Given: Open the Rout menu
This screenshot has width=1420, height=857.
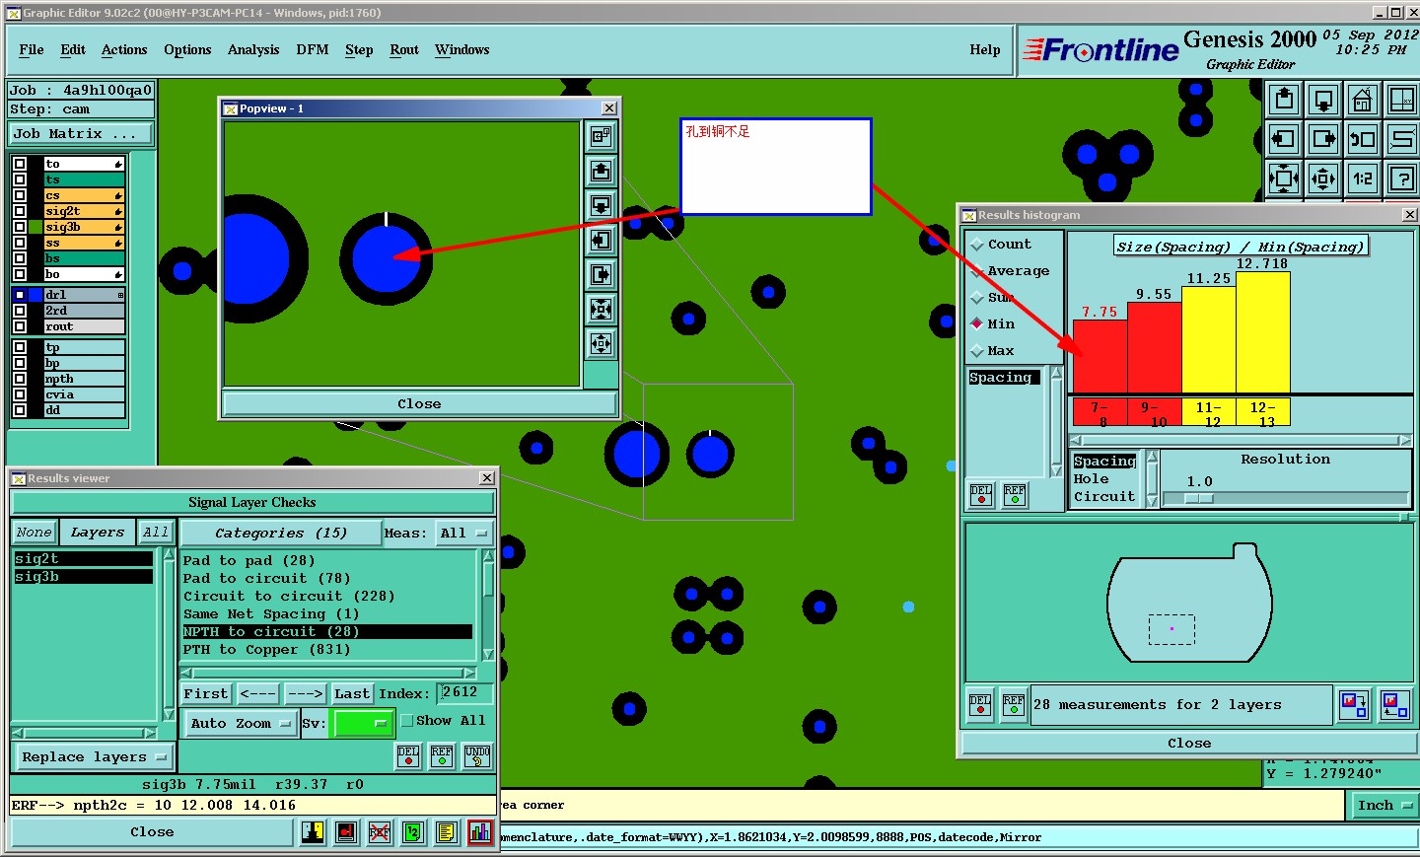Looking at the screenshot, I should click(404, 50).
